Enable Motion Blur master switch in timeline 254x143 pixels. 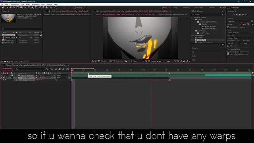click(63, 69)
